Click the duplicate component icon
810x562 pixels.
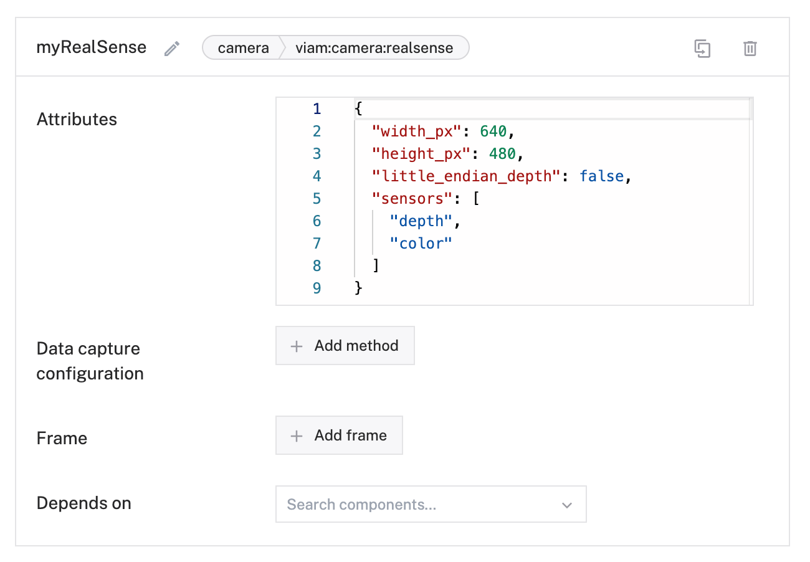703,49
